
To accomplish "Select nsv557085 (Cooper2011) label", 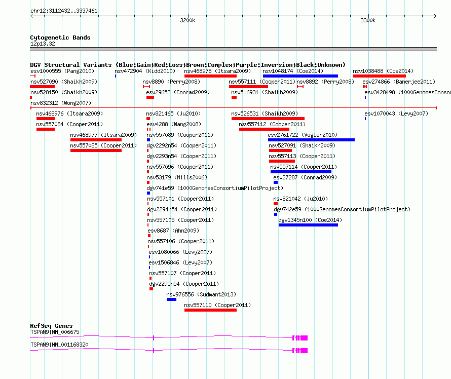I will (x=103, y=145).
